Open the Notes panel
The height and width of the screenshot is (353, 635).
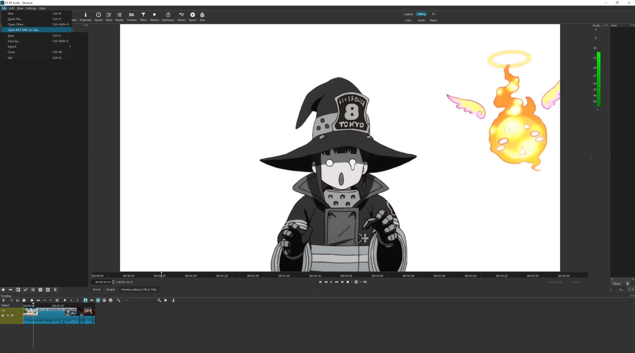pyautogui.click(x=109, y=17)
